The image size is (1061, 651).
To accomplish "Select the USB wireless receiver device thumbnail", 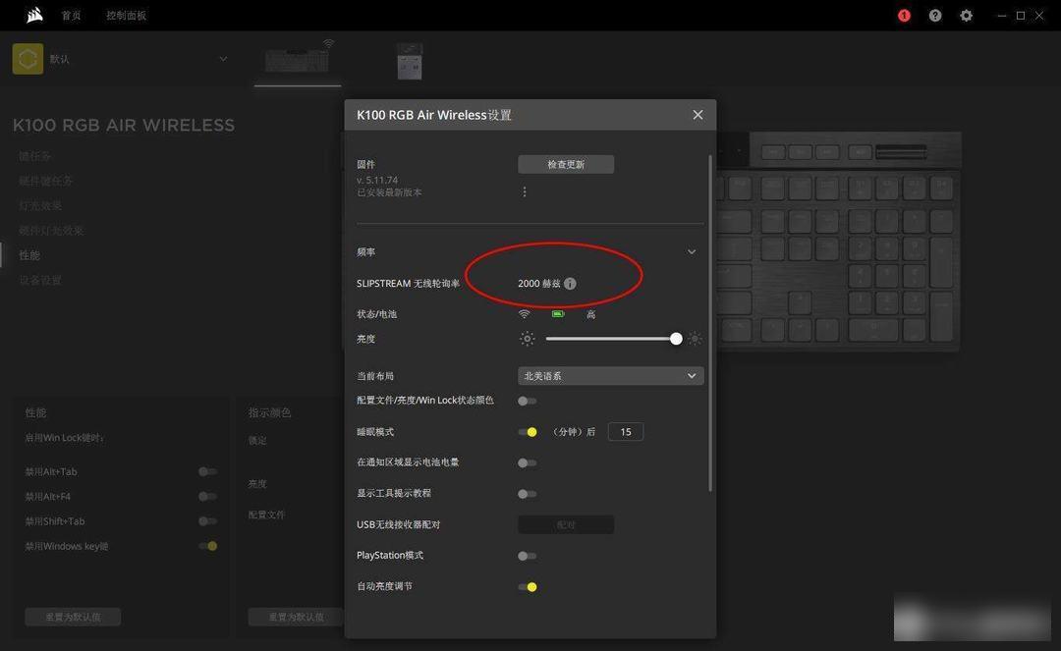I will coord(410,61).
